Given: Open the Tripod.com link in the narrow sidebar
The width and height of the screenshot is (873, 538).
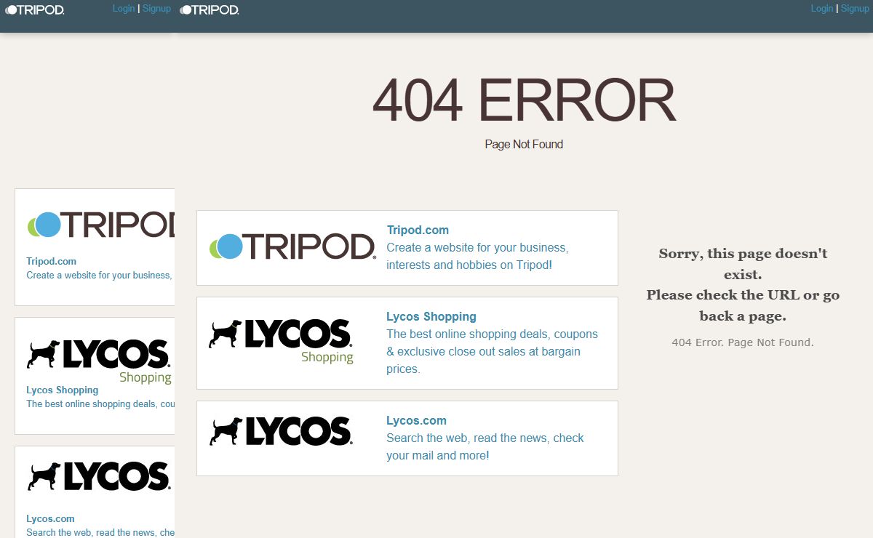Looking at the screenshot, I should coord(51,261).
